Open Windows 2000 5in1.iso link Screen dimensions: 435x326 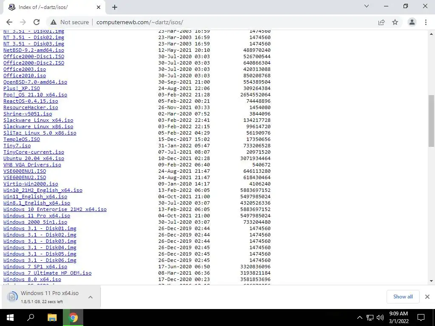(x=35, y=222)
